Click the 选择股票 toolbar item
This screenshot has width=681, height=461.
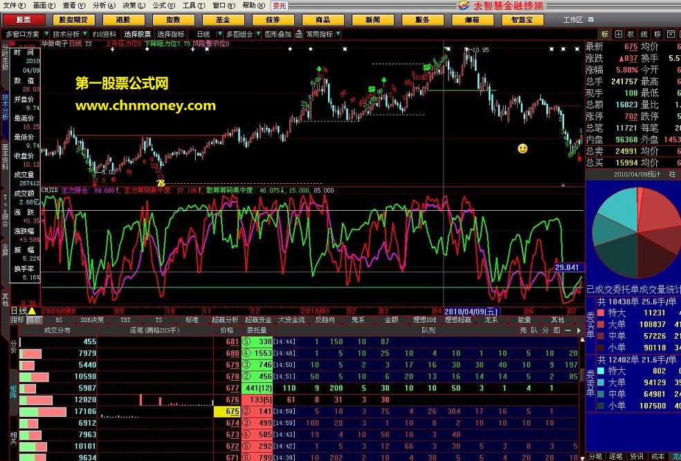pyautogui.click(x=138, y=34)
